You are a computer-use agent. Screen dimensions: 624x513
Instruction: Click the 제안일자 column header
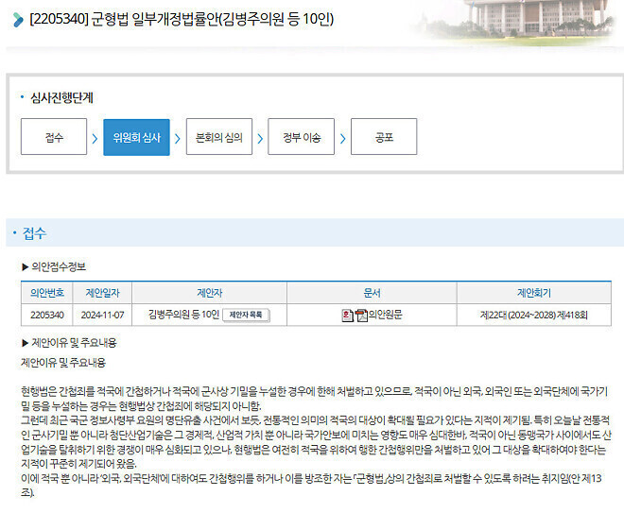[x=103, y=293]
